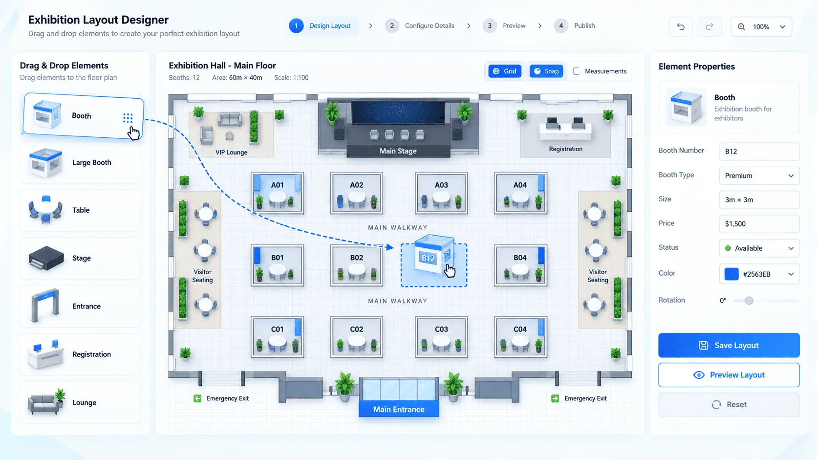817x460 pixels.
Task: Grab the Booth element drag-handle dots
Action: [x=128, y=118]
